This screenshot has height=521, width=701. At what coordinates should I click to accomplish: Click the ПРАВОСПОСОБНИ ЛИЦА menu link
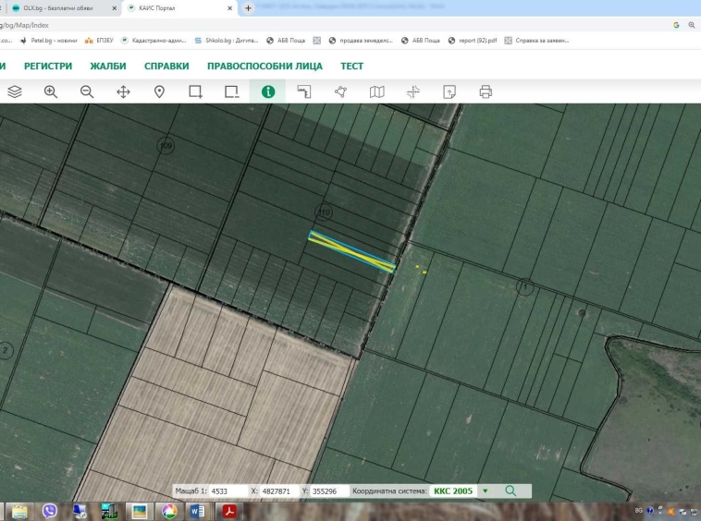[264, 67]
